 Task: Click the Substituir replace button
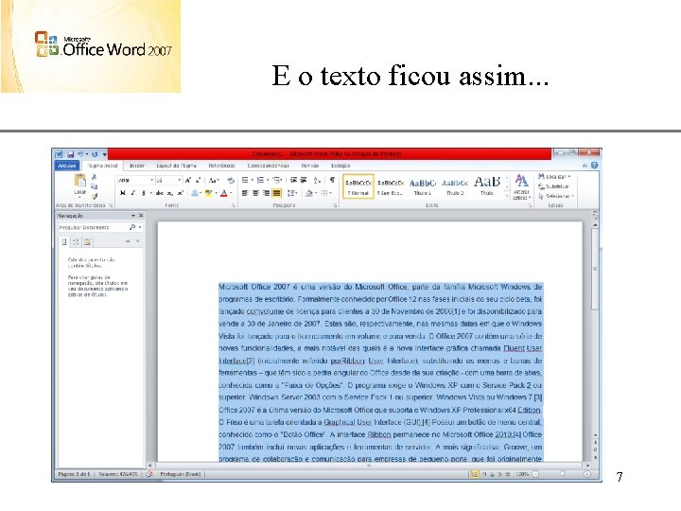[553, 186]
